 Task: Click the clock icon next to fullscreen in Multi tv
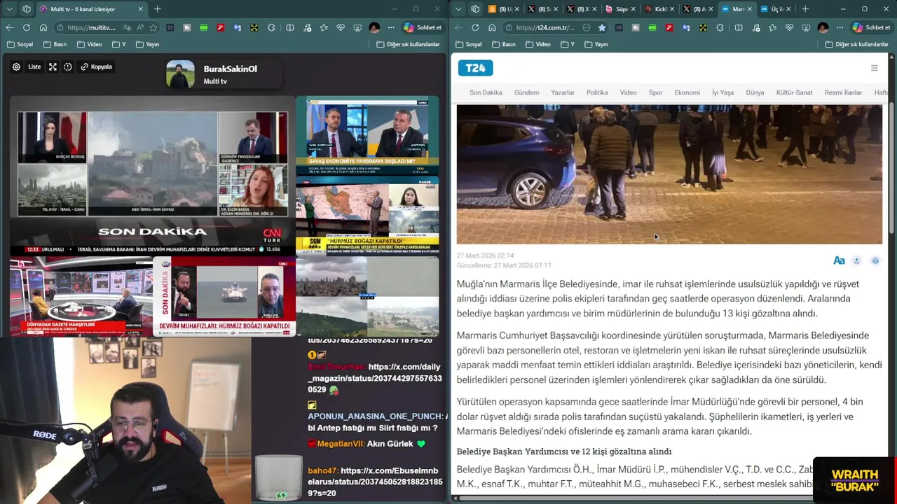tap(68, 67)
